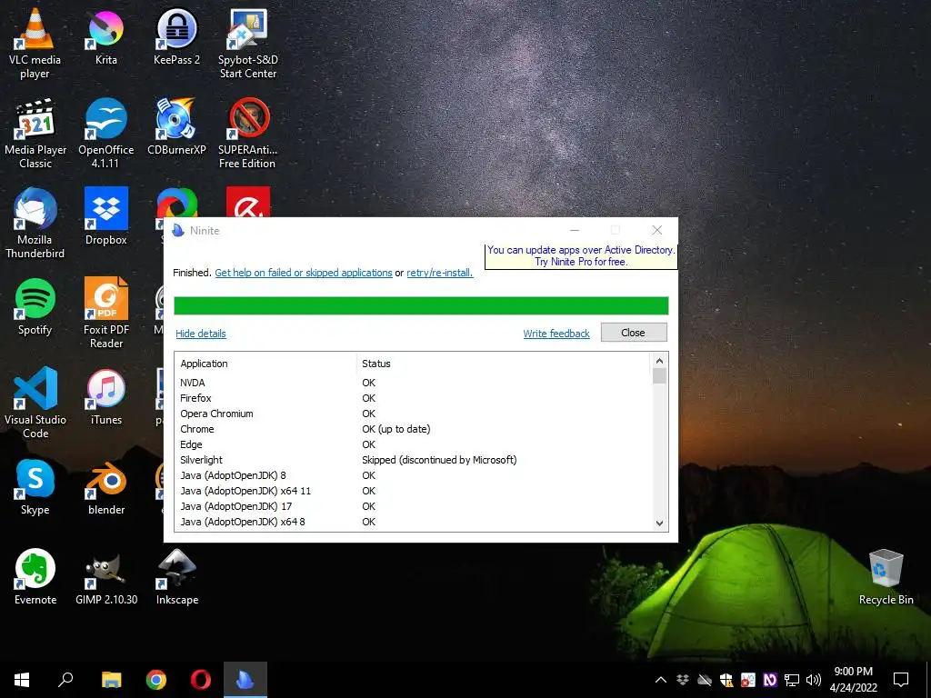Select the Krita desktop icon

click(106, 36)
